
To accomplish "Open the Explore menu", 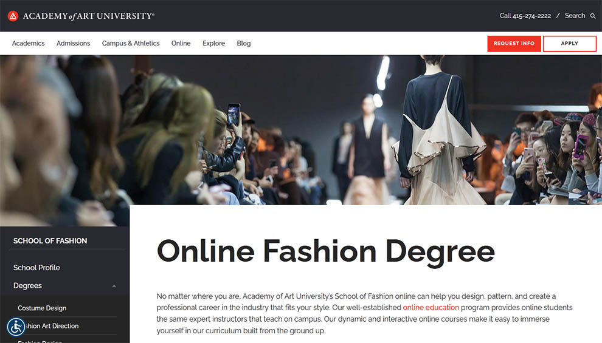I will [x=213, y=43].
